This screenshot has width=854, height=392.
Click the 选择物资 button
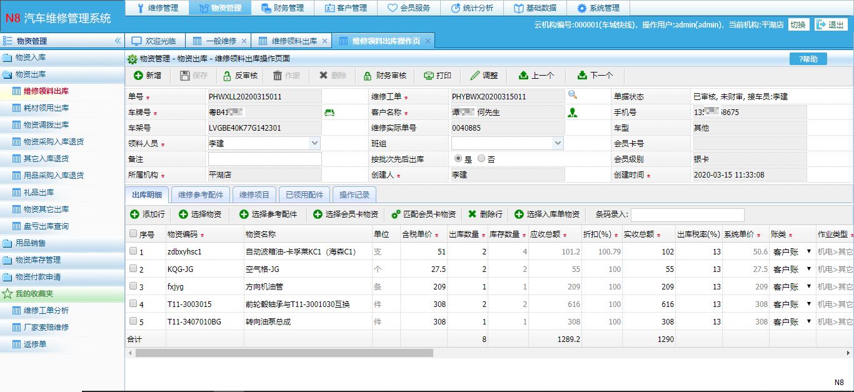[x=200, y=214]
